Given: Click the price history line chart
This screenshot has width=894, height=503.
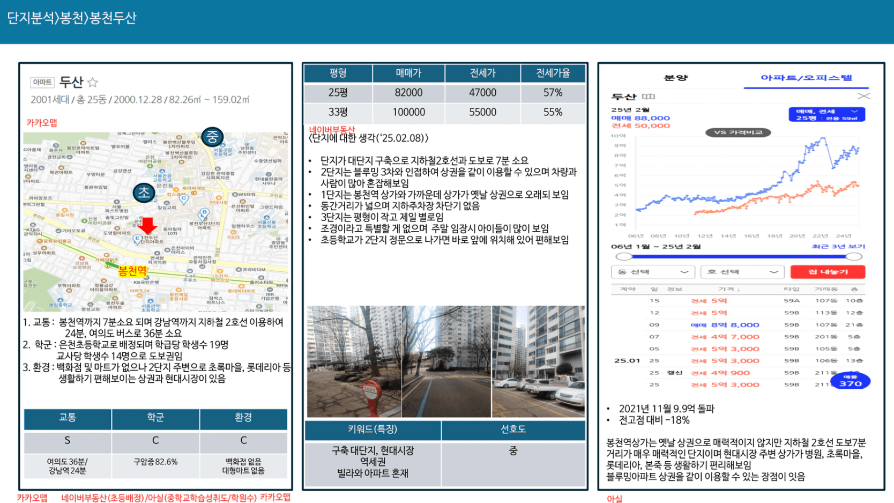Looking at the screenshot, I should [739, 185].
